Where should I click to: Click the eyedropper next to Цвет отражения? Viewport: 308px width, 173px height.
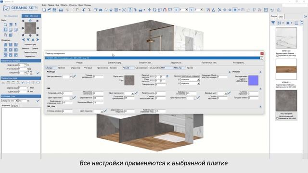[x=75, y=98]
